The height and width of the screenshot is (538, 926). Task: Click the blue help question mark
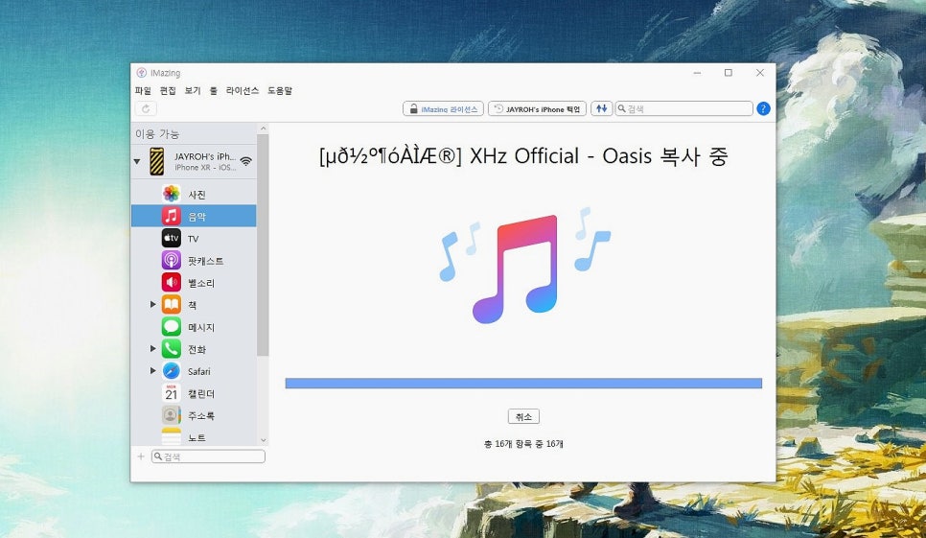(x=763, y=108)
